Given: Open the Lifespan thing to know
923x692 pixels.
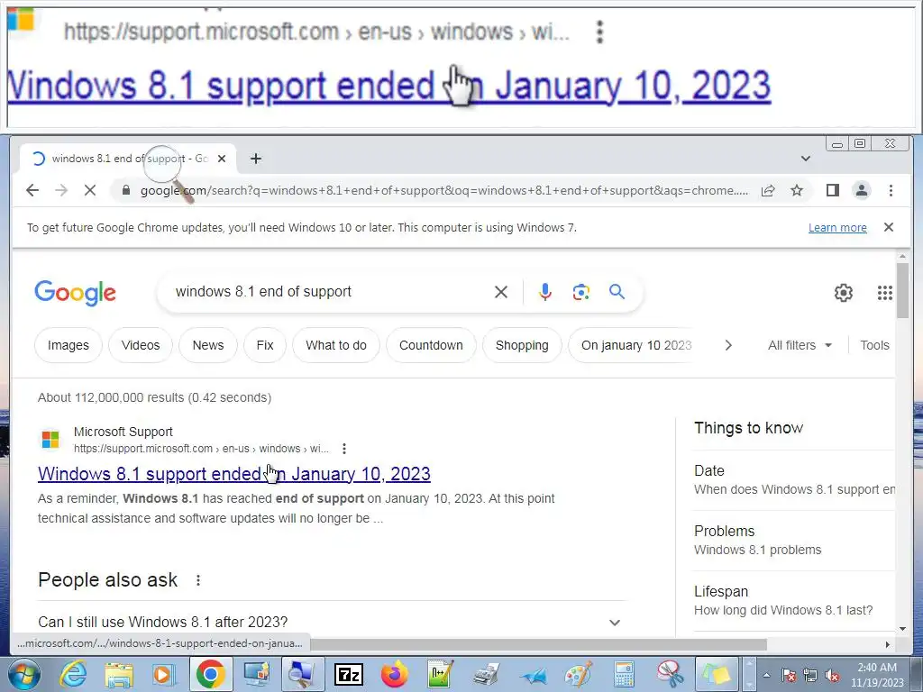Looking at the screenshot, I should click(794, 601).
